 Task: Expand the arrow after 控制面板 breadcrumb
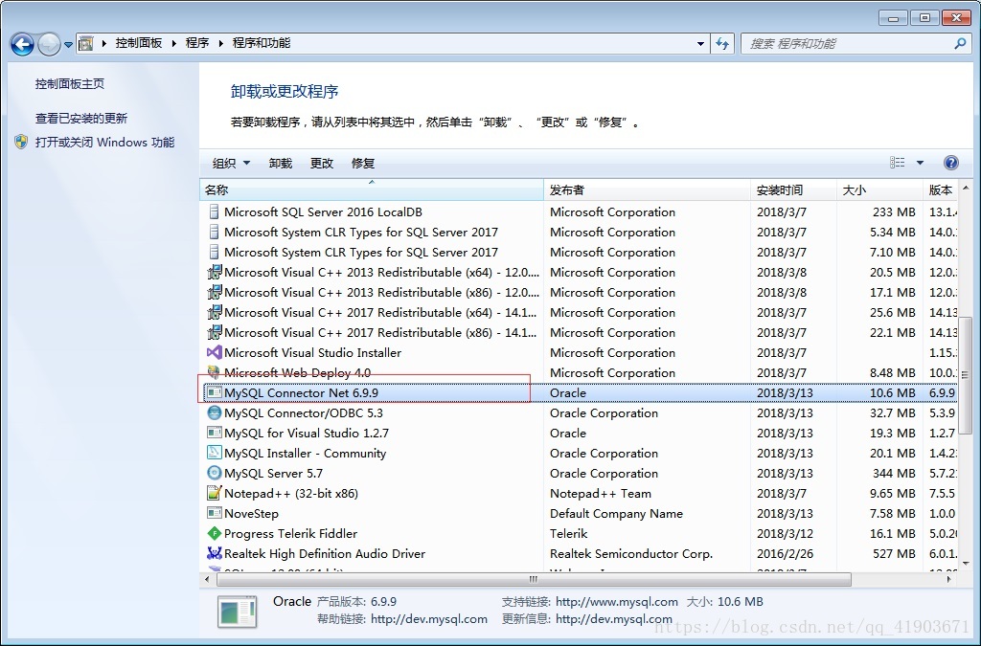[174, 43]
